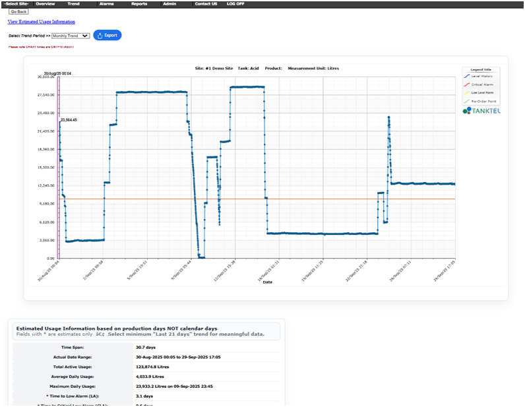Open the Reports menu item
The height and width of the screenshot is (407, 525).
[x=139, y=4]
